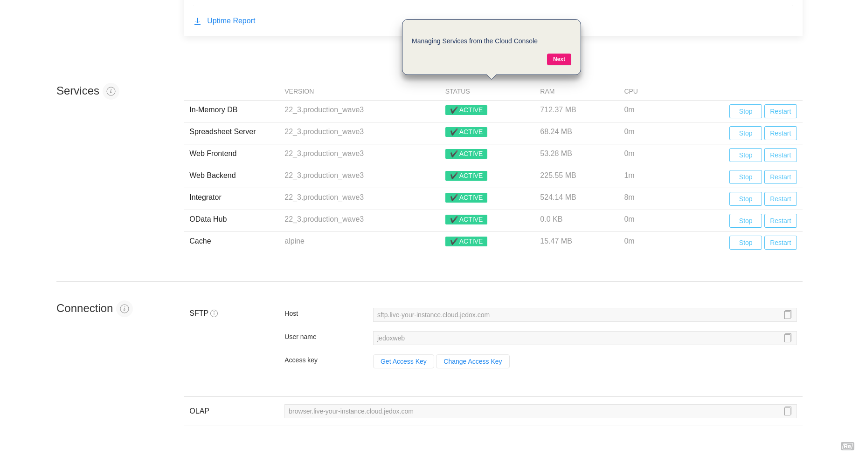Restart the Web Backend service
This screenshot has height=455, width=859.
tap(780, 177)
